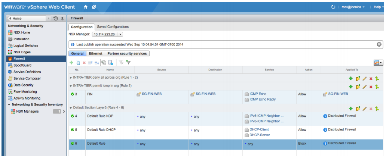Click the Move rule up toolbar icon

point(90,63)
